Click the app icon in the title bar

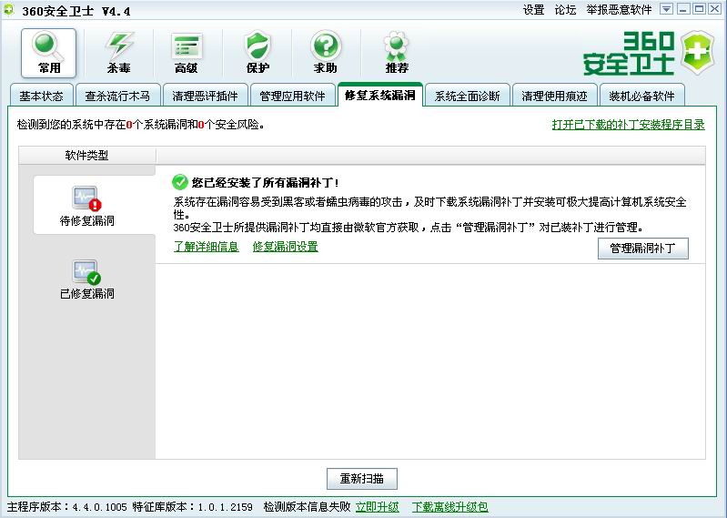coord(8,10)
